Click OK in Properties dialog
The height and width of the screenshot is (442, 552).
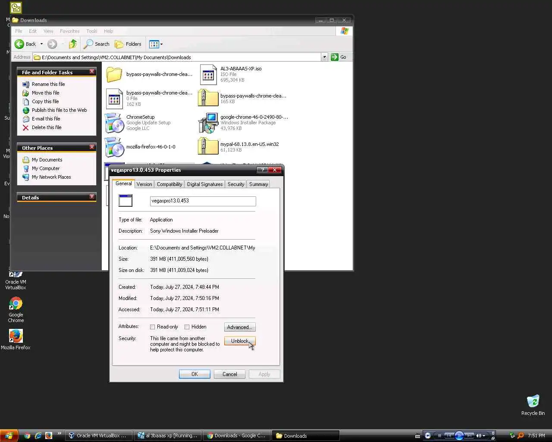(x=194, y=374)
